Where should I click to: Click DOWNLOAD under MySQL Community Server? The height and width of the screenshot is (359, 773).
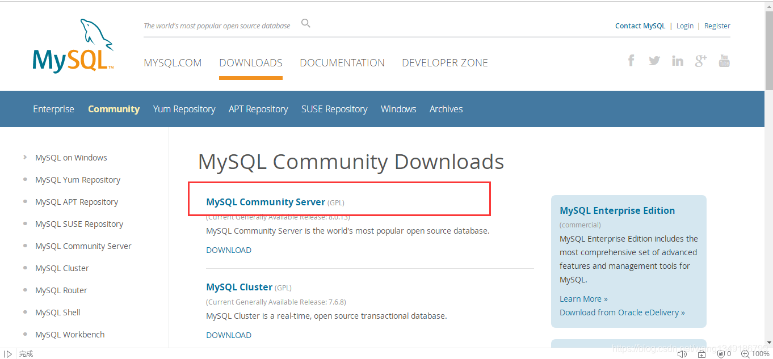pyautogui.click(x=229, y=250)
